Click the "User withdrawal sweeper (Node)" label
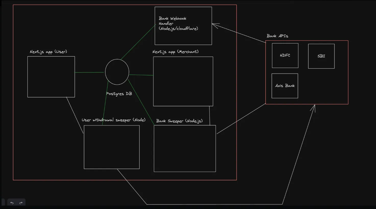 114,120
